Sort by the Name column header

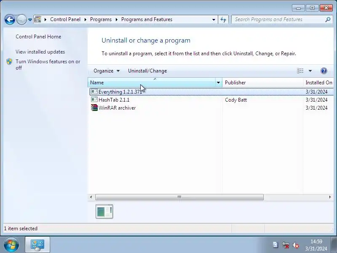click(x=152, y=83)
